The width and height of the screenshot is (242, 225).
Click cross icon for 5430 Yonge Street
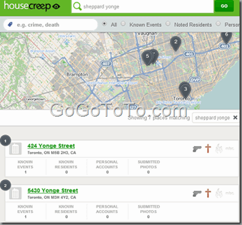(x=208, y=193)
